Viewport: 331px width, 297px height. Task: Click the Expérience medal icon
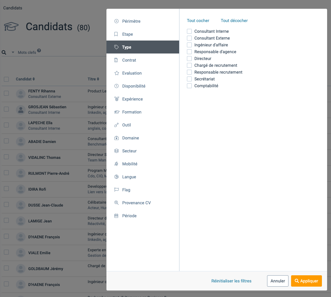pos(116,99)
